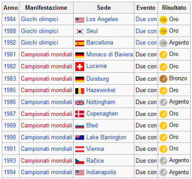
Task: Click the Swiss flag beside Lucerna
Action: click(x=80, y=67)
